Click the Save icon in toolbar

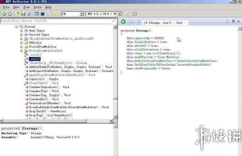point(23,14)
